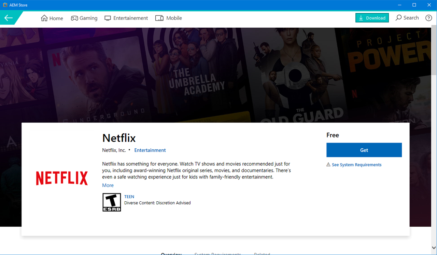Click the Get button

pyautogui.click(x=364, y=150)
